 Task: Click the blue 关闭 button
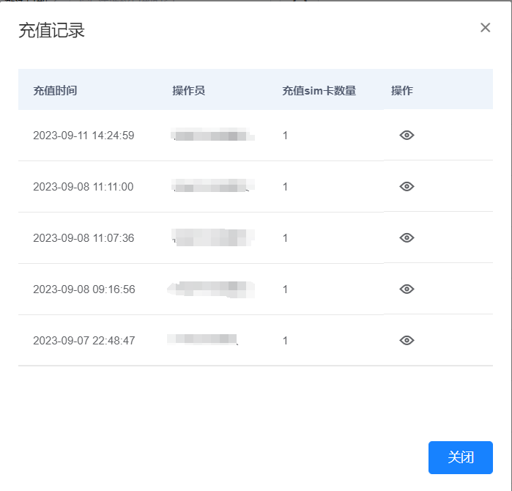pyautogui.click(x=460, y=457)
